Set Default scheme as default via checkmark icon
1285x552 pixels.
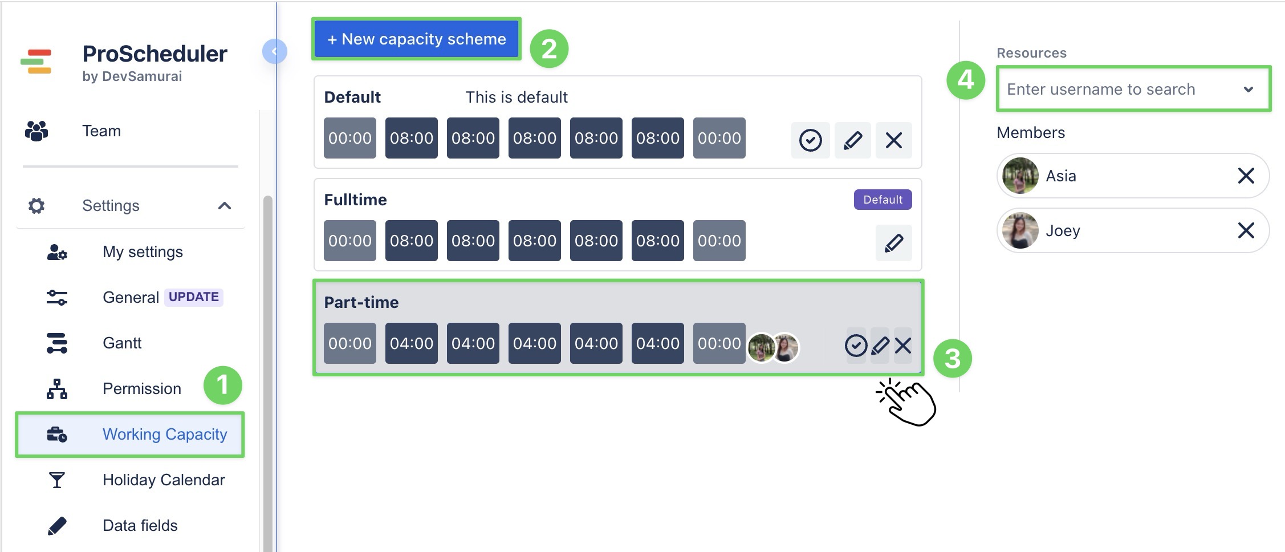tap(811, 140)
